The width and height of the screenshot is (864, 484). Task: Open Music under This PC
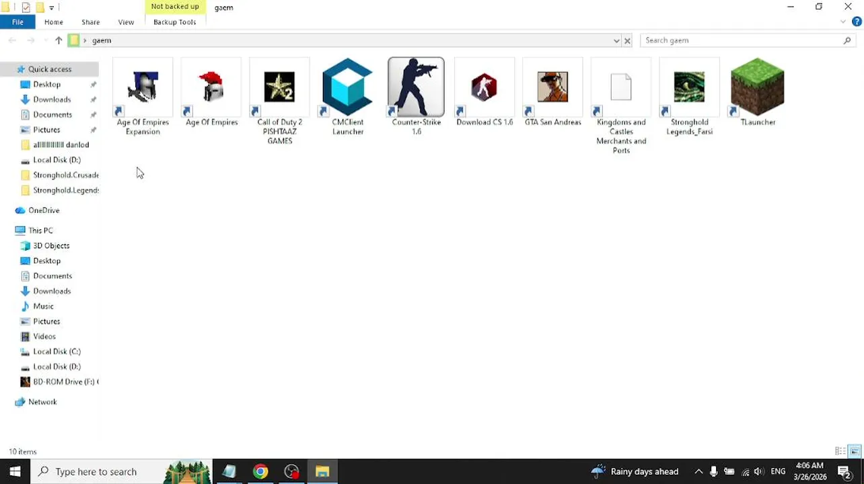(x=43, y=306)
